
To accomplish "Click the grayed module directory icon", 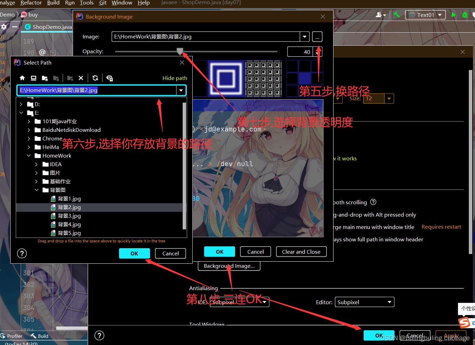I will coord(56,78).
